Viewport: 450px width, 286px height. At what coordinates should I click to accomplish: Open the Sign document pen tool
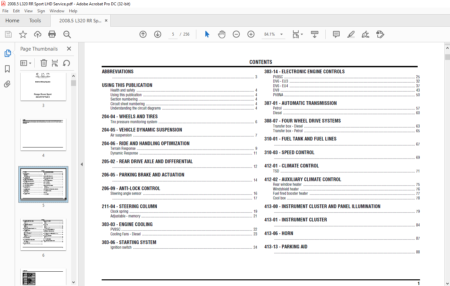click(365, 34)
